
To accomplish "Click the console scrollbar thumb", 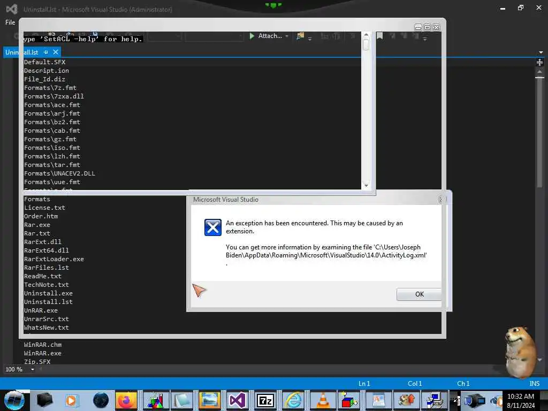I will click(366, 45).
